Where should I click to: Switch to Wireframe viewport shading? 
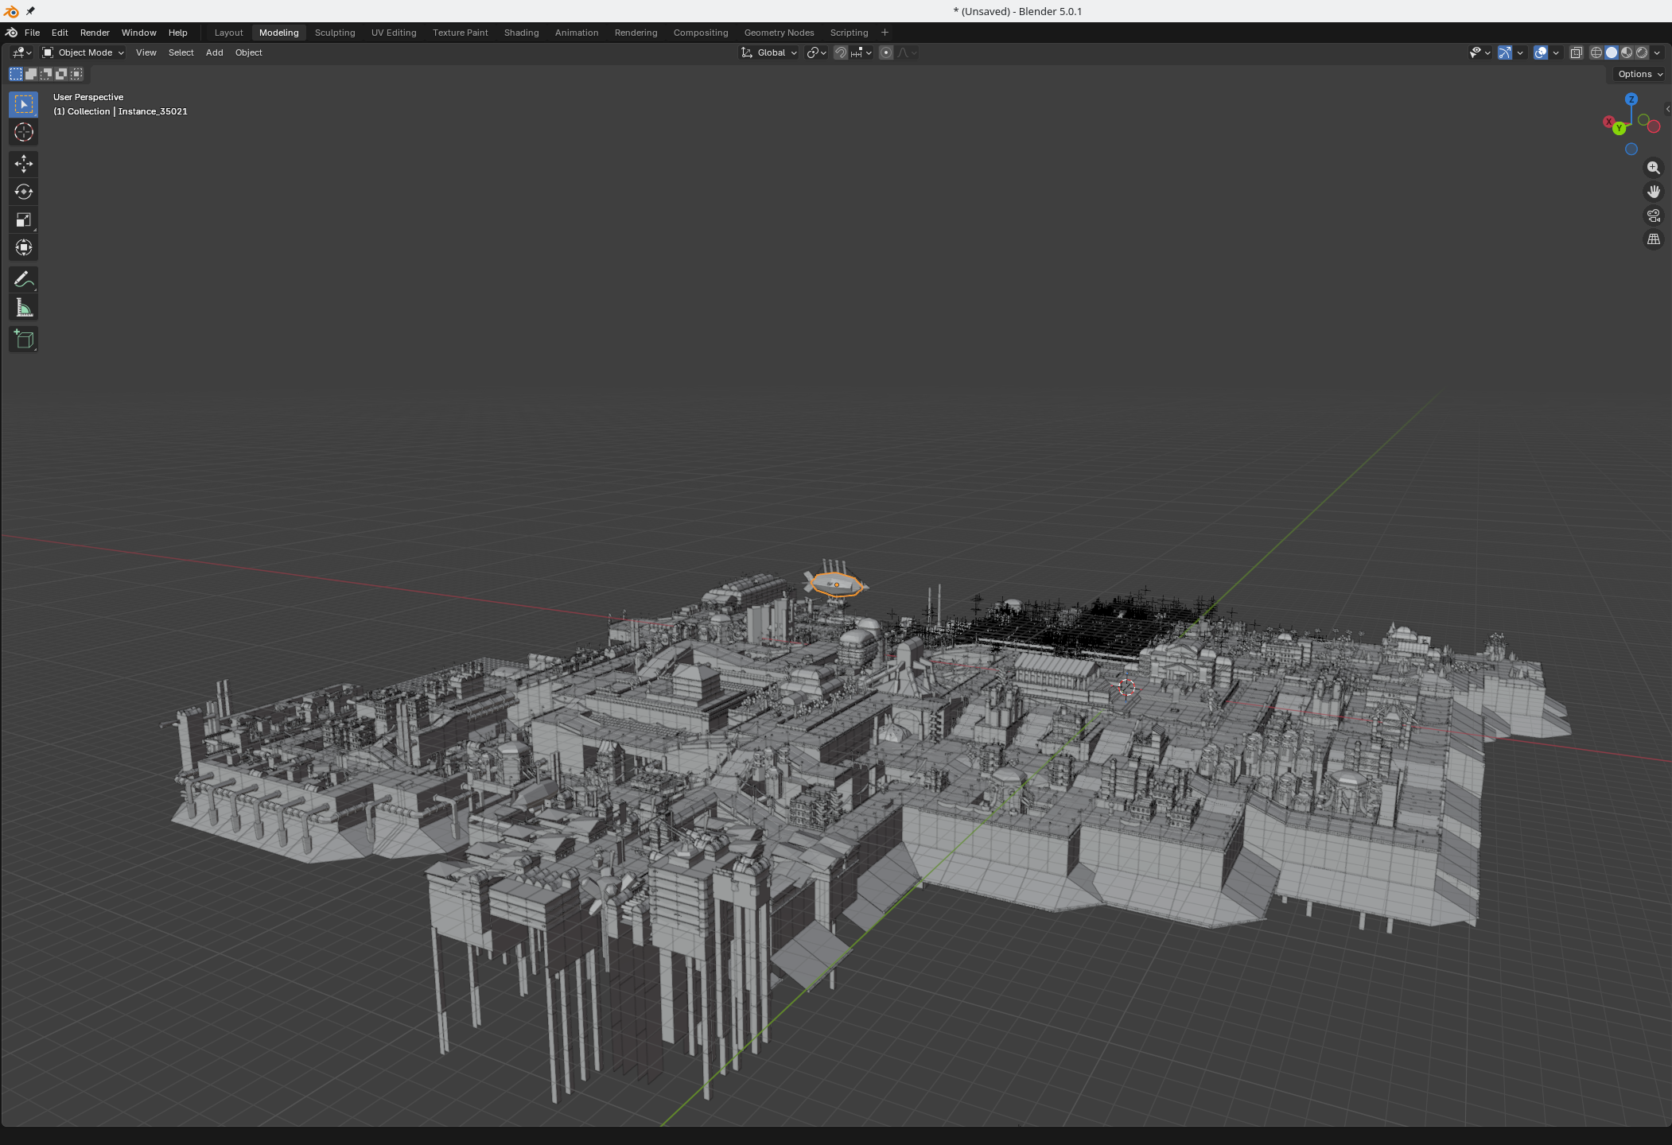1596,52
